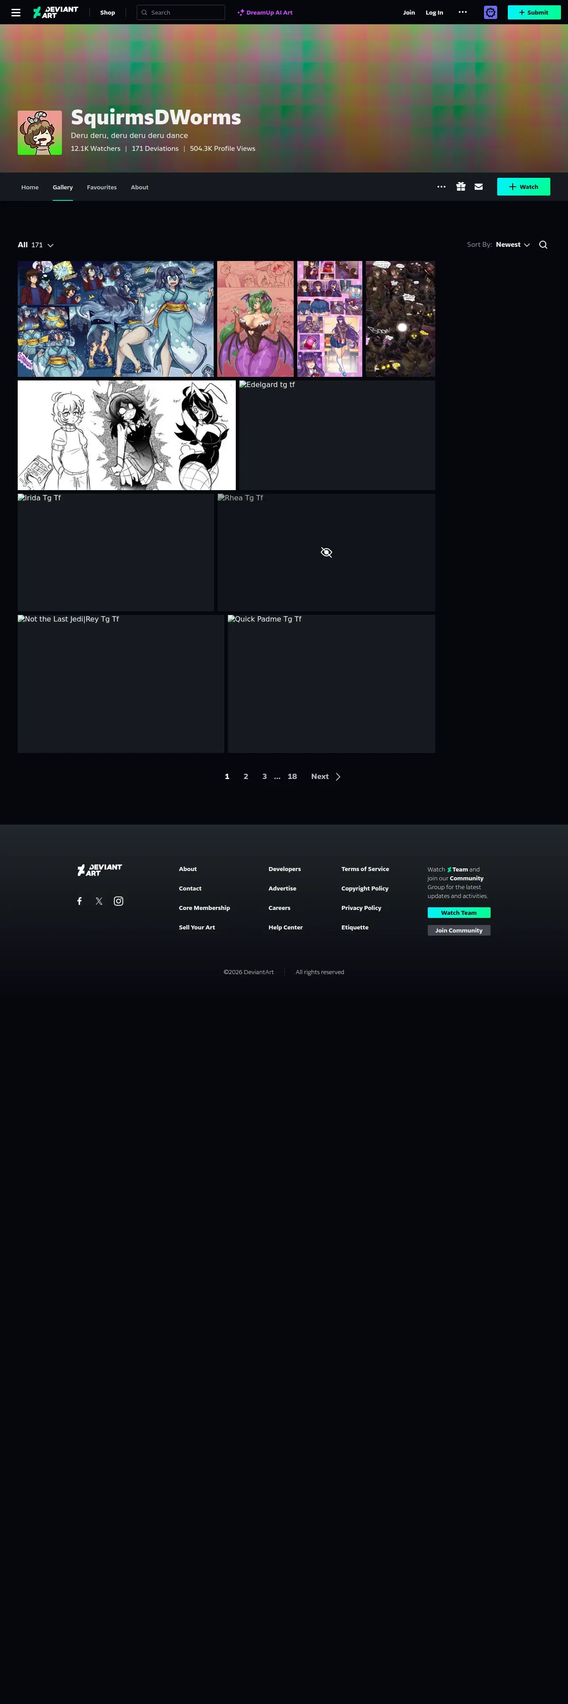Click the 171 Deviations stat
Screen dimensions: 568x1704
(155, 149)
